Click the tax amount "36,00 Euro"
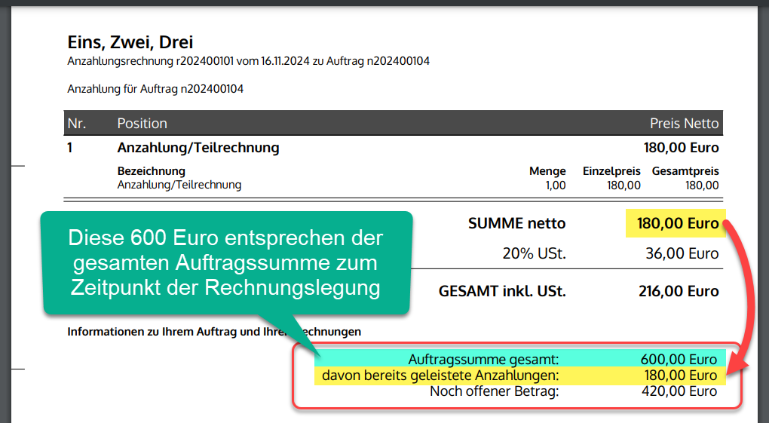 [x=682, y=253]
